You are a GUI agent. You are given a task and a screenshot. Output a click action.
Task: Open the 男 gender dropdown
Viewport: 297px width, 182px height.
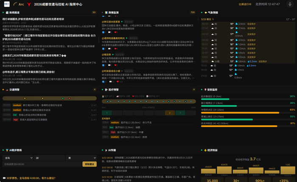[x=81, y=158]
